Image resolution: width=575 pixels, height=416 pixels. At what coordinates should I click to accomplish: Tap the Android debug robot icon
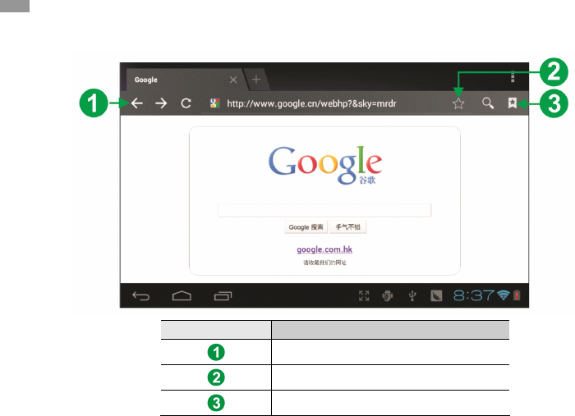click(x=388, y=296)
